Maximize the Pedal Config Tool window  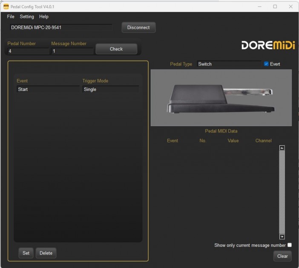tap(275, 7)
